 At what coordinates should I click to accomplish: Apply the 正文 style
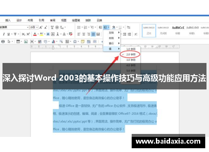click(149, 31)
